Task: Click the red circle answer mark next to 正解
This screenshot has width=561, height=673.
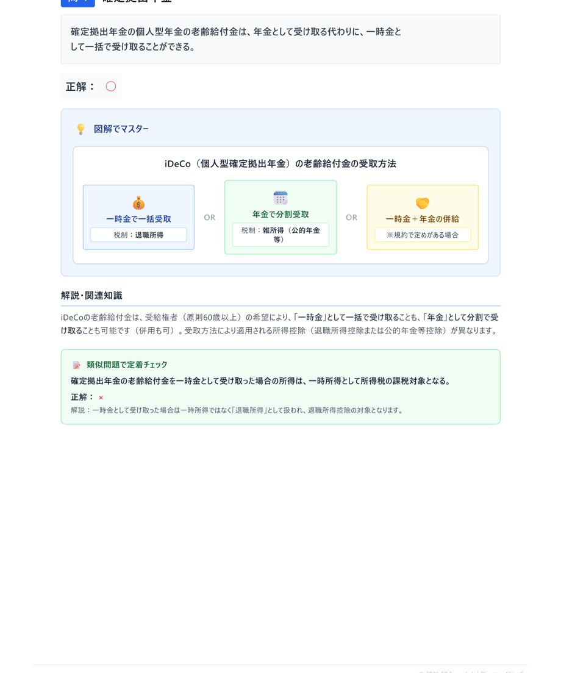Action: tap(111, 87)
